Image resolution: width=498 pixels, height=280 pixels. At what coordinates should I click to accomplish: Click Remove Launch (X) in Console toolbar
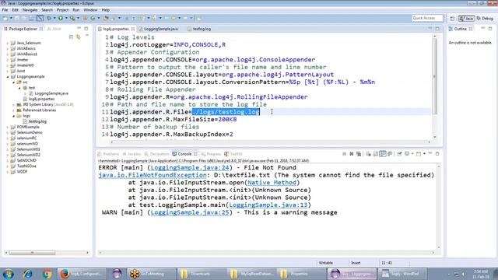click(351, 154)
